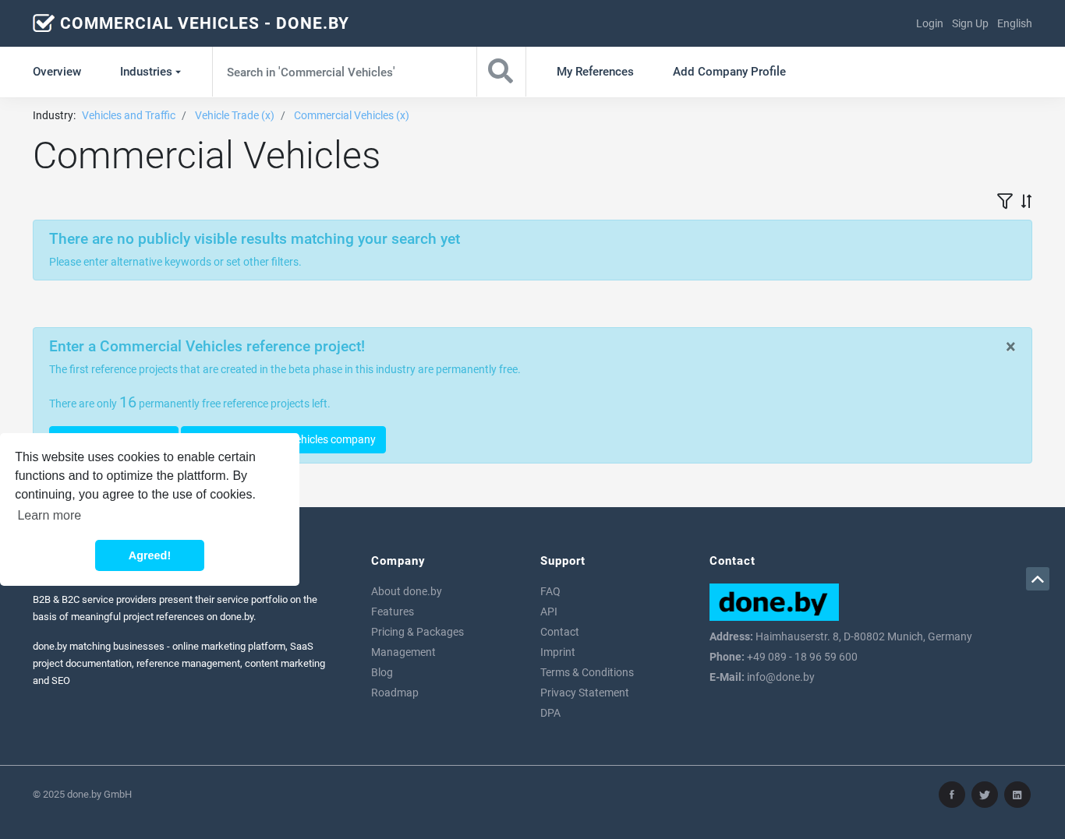Click the done.by logo in Contact
The image size is (1065, 839).
point(774,602)
